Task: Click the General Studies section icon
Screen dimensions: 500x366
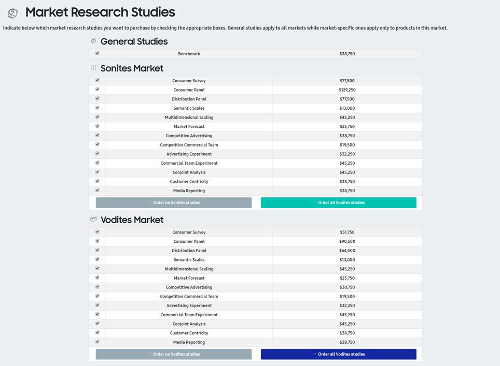Action: (93, 41)
